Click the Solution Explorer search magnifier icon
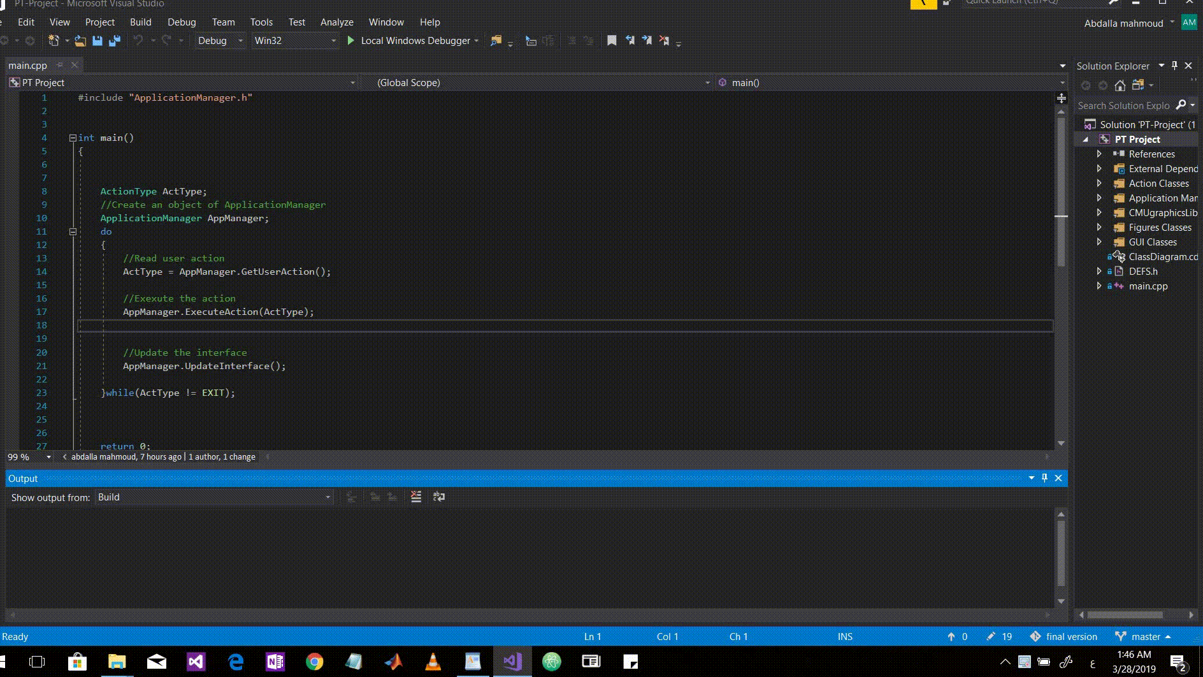1203x677 pixels. pyautogui.click(x=1181, y=105)
